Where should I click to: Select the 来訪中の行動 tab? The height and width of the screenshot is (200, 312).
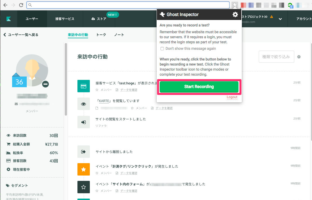78,35
